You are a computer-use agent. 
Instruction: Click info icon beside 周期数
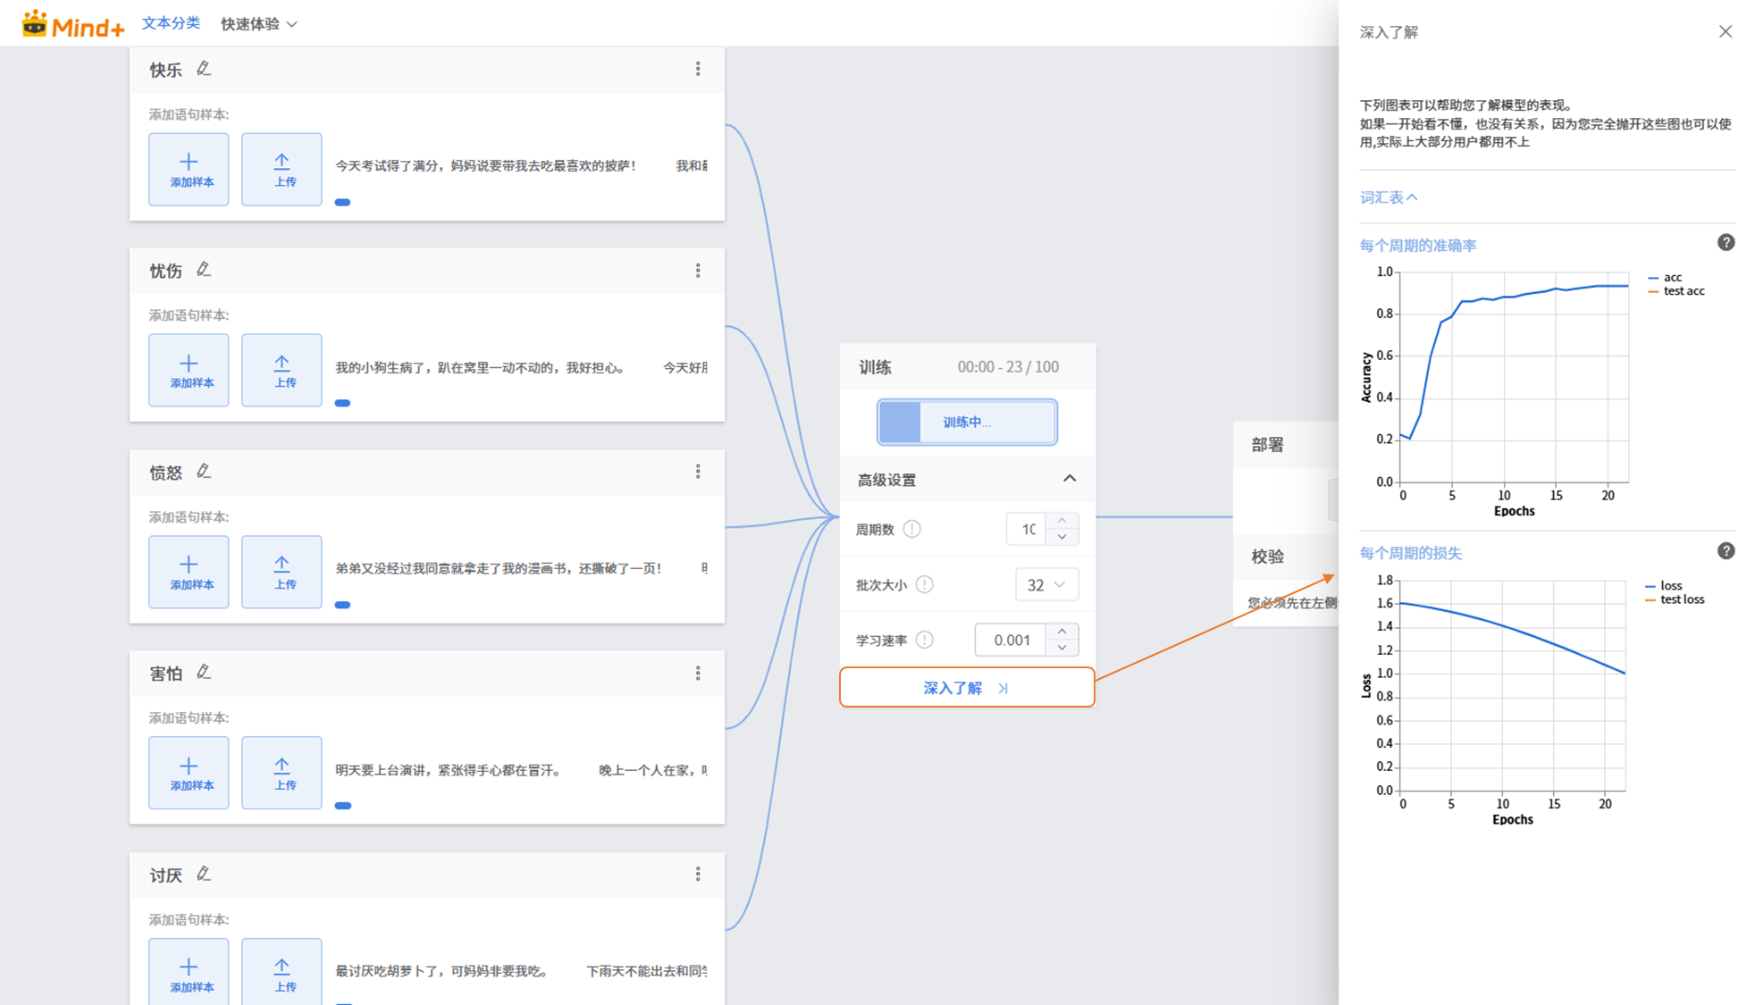911,529
